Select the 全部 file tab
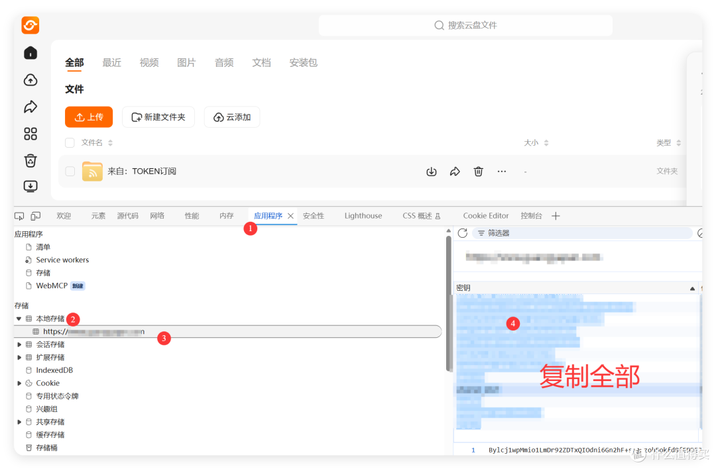 (74, 62)
